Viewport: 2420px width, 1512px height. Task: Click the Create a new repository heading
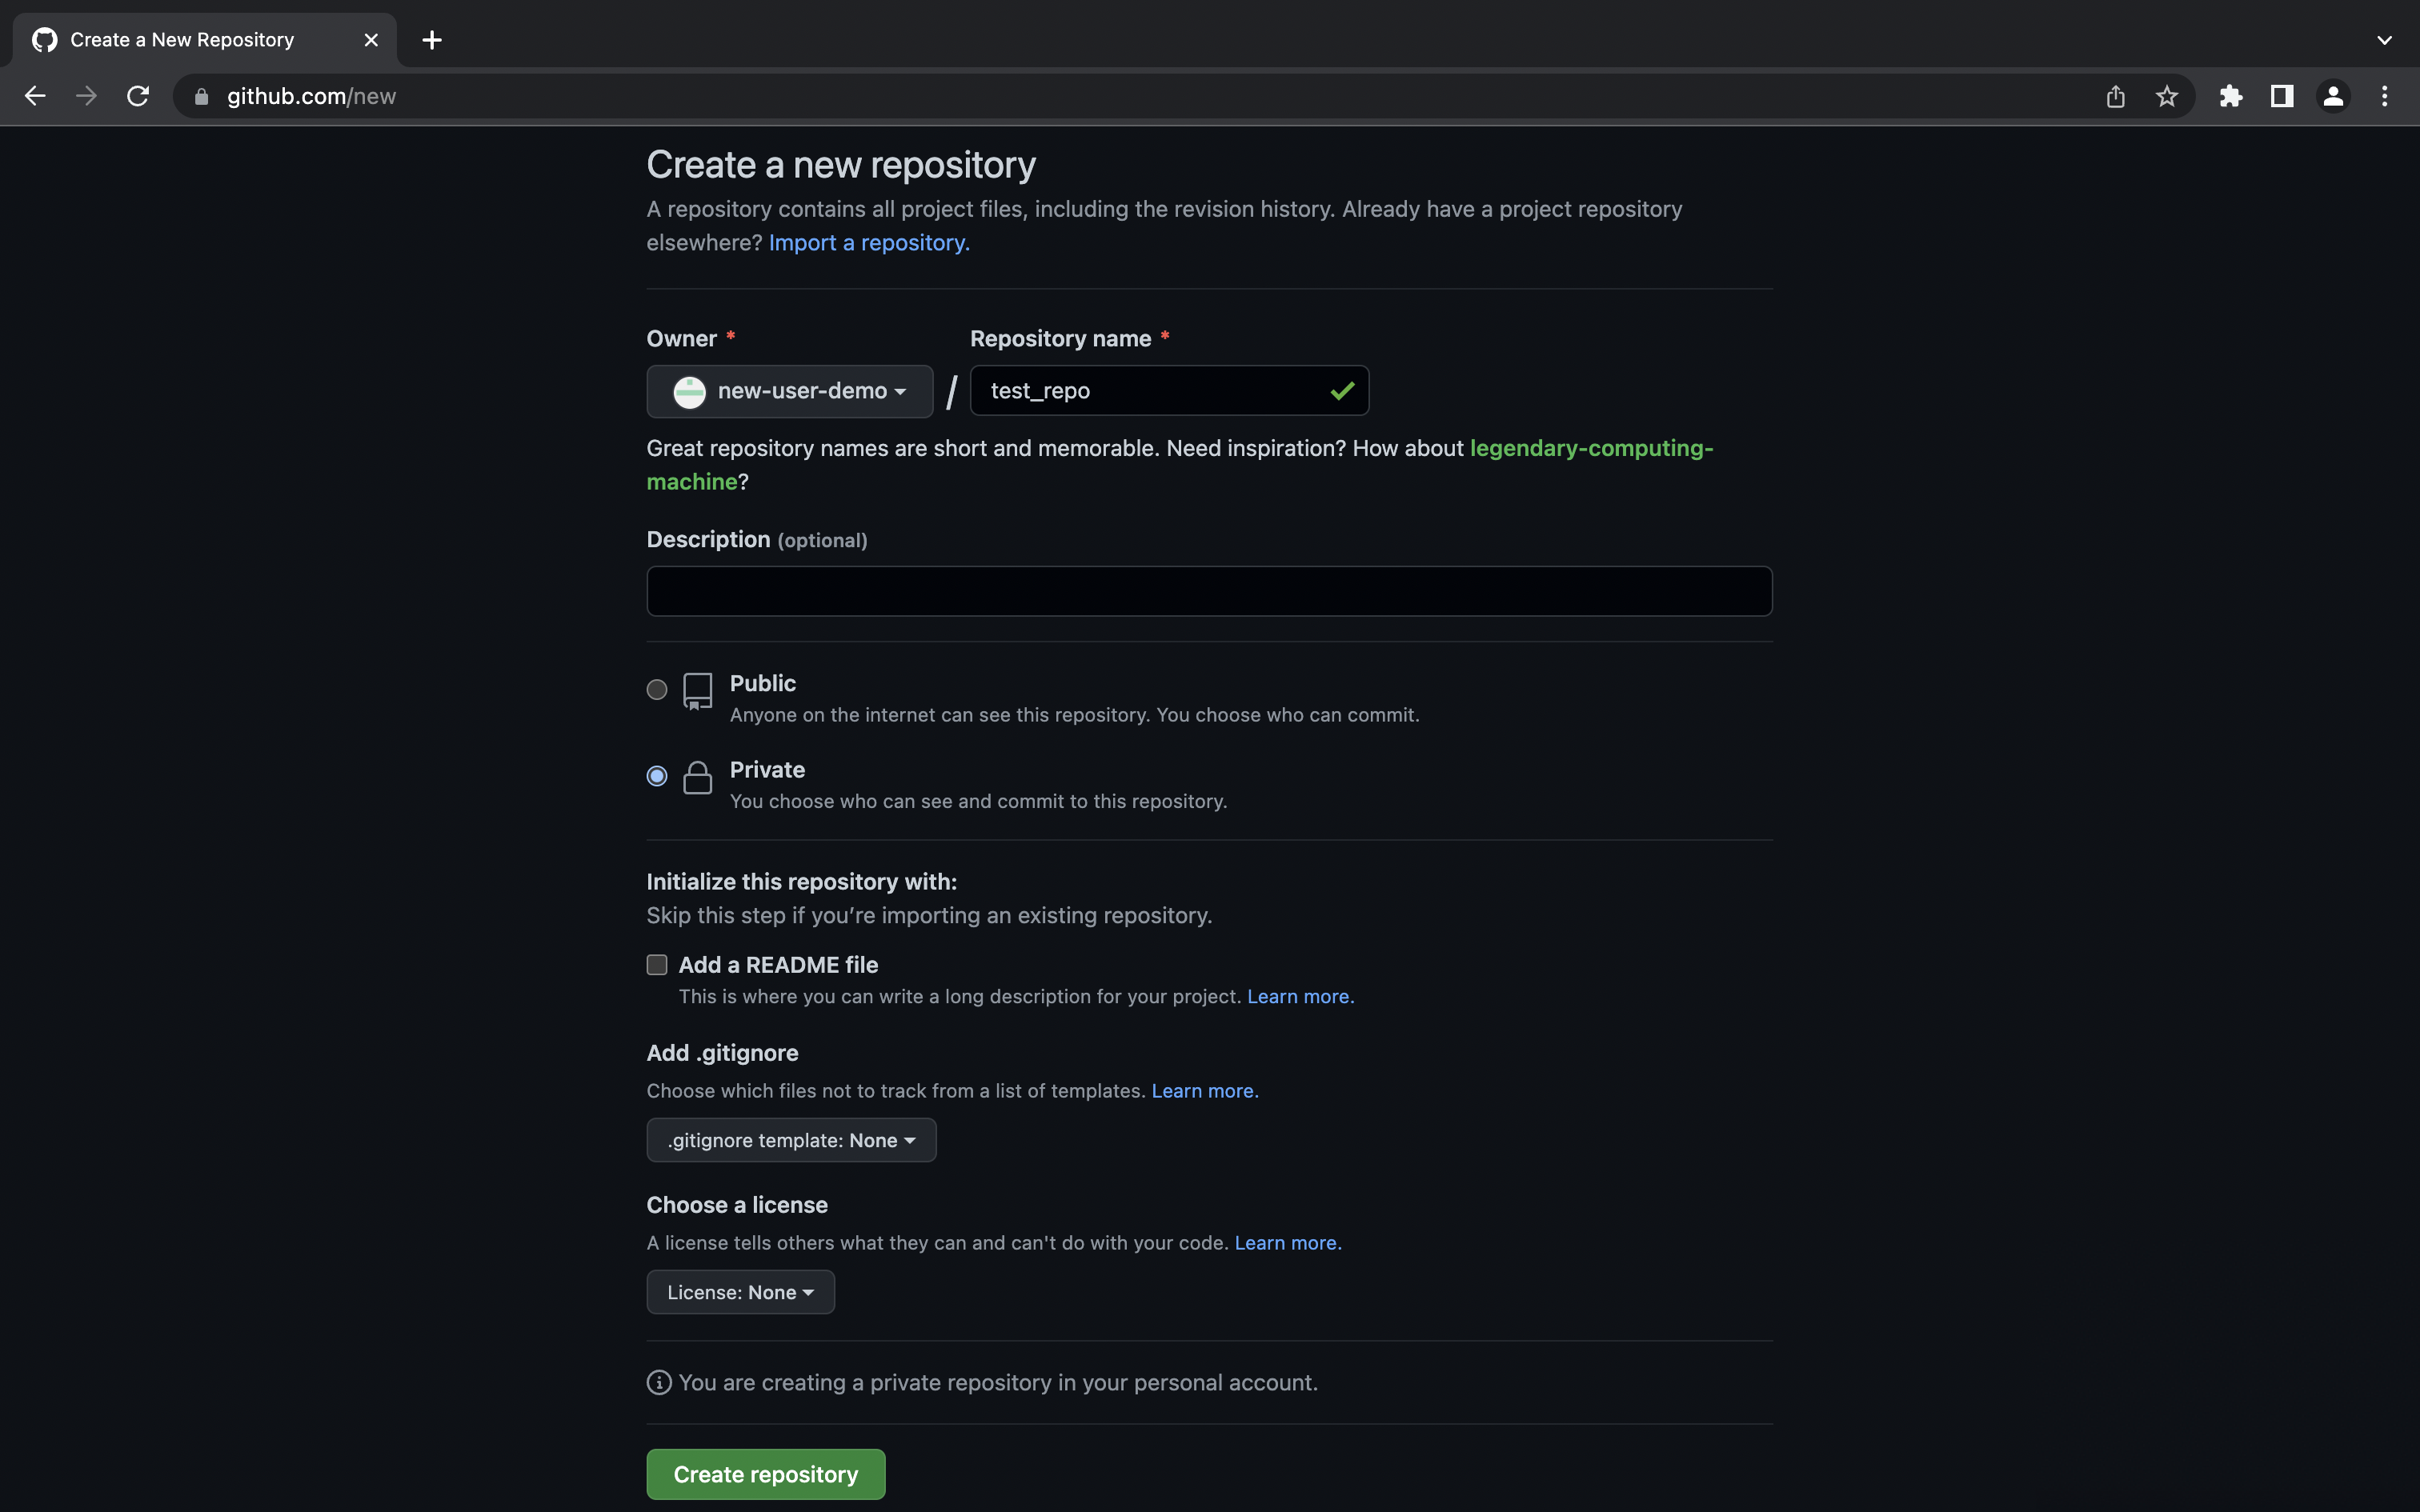click(841, 165)
